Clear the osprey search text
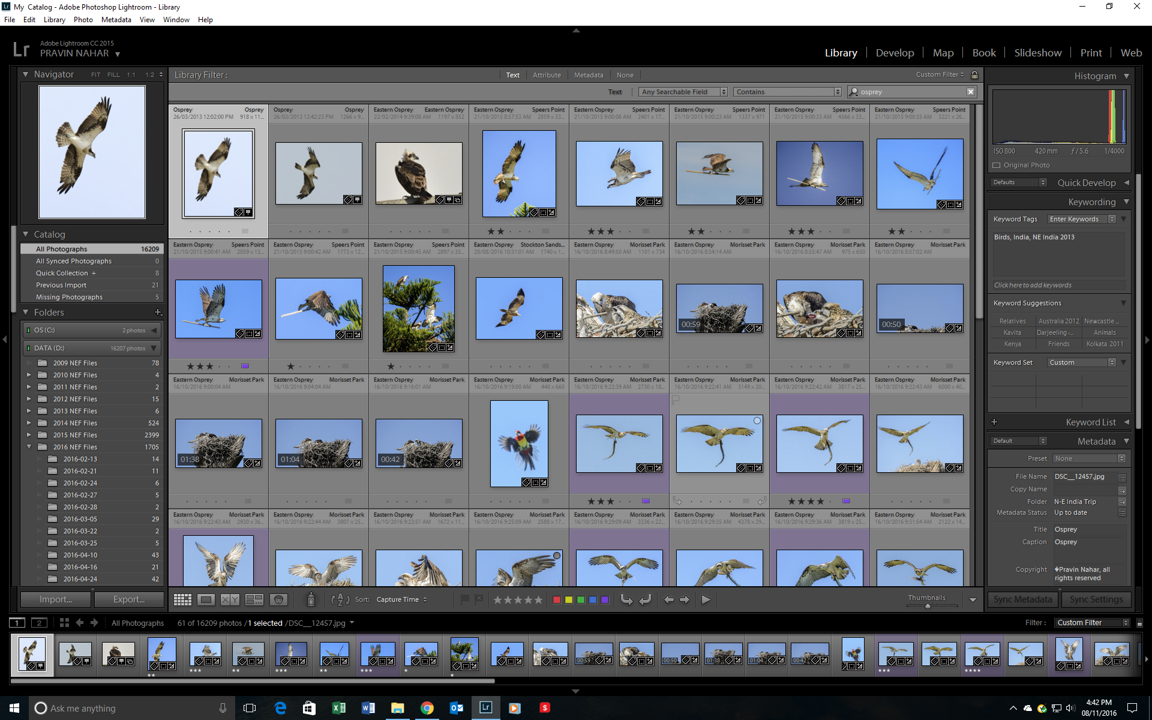This screenshot has width=1152, height=720. point(971,92)
